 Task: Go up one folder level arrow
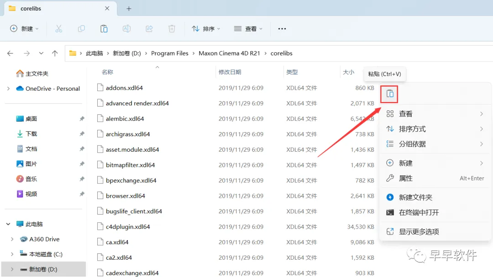(55, 53)
